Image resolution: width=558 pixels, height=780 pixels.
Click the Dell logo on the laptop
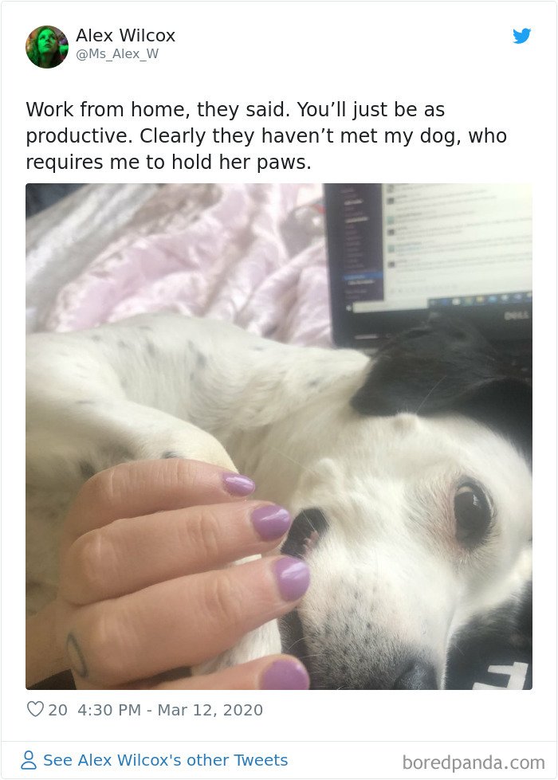515,316
